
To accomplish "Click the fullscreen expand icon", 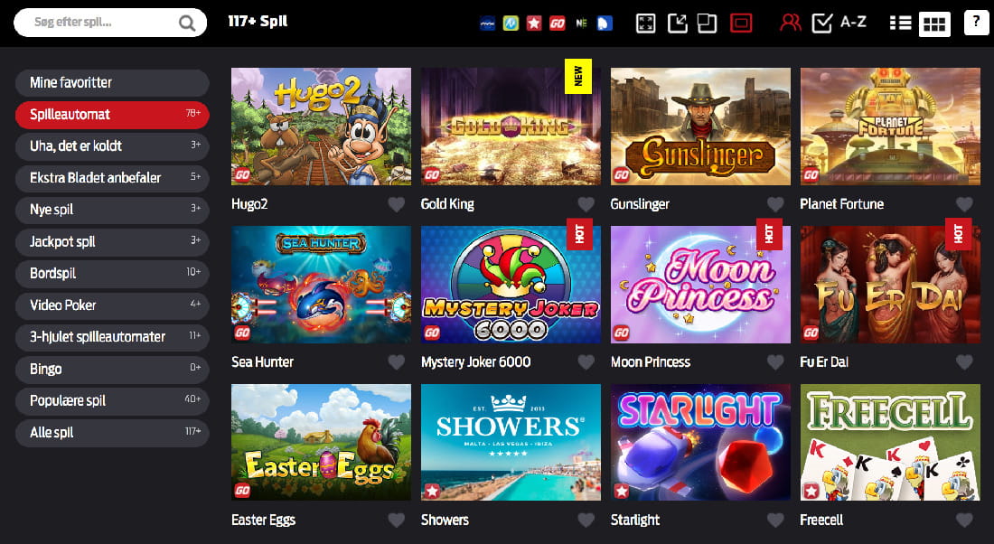I will click(x=645, y=23).
